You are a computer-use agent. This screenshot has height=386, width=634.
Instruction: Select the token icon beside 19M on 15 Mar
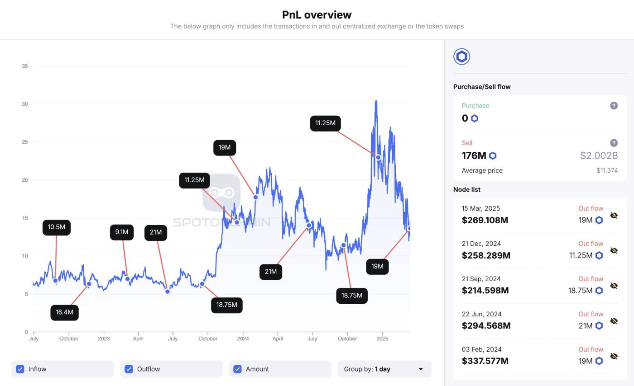[599, 220]
